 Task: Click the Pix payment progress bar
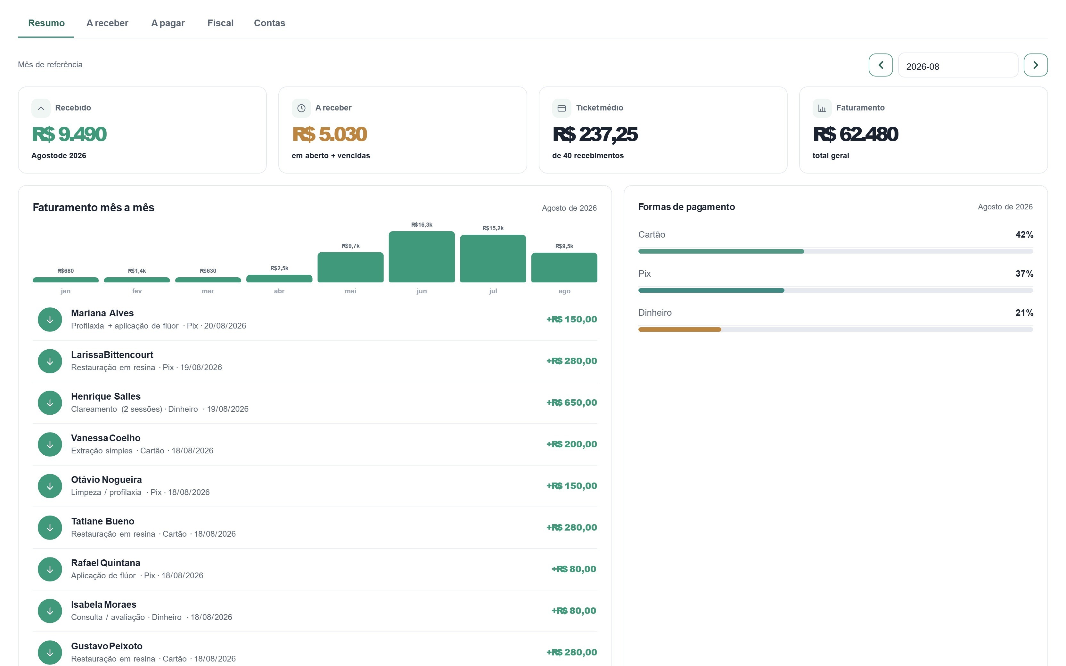tap(836, 291)
